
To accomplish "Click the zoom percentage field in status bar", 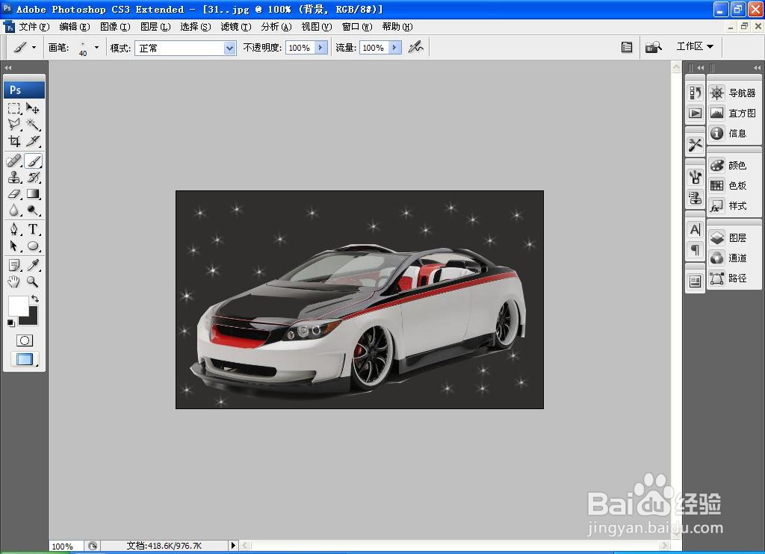I will [66, 547].
